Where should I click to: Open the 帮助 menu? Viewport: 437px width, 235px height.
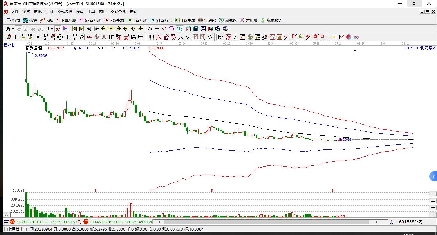click(x=134, y=12)
